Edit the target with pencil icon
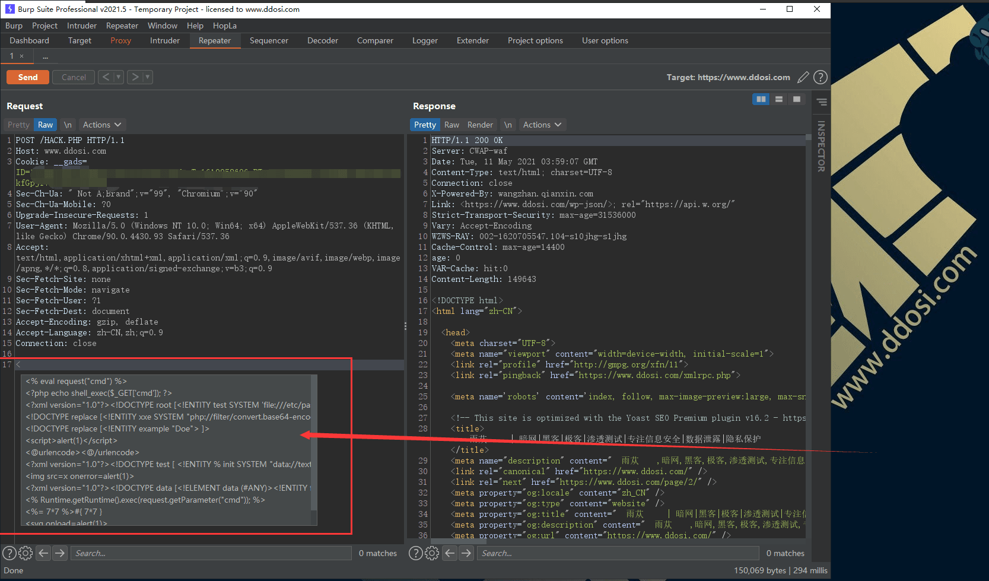Screen dimensions: 989x581 [x=803, y=77]
